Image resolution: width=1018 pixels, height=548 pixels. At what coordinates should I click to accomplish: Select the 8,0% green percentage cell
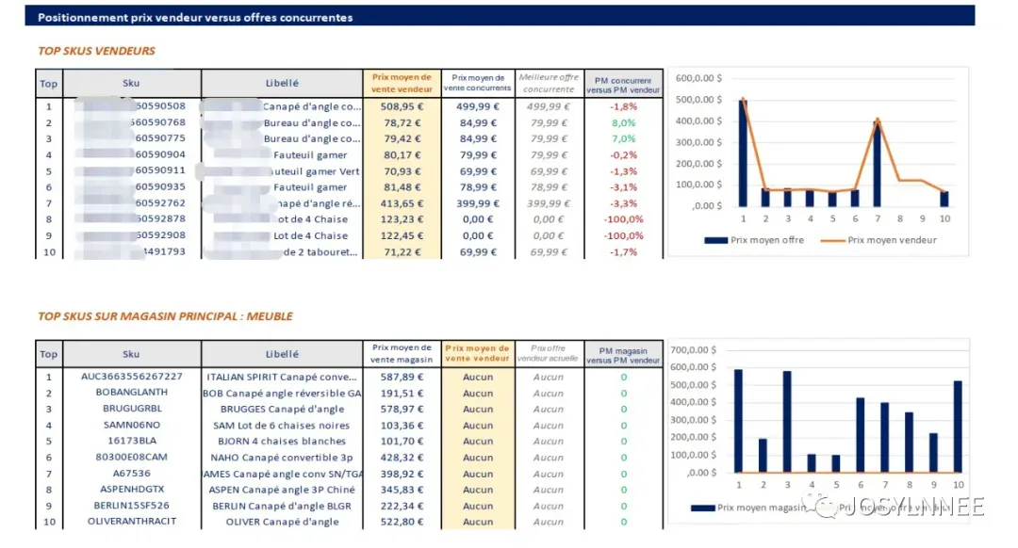[x=623, y=122]
